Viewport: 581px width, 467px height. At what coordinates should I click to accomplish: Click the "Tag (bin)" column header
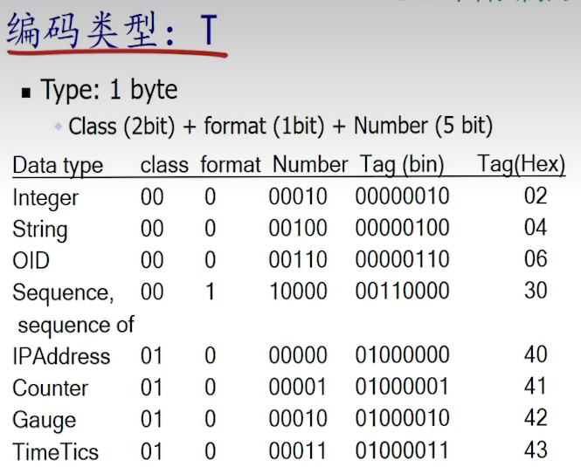click(402, 164)
